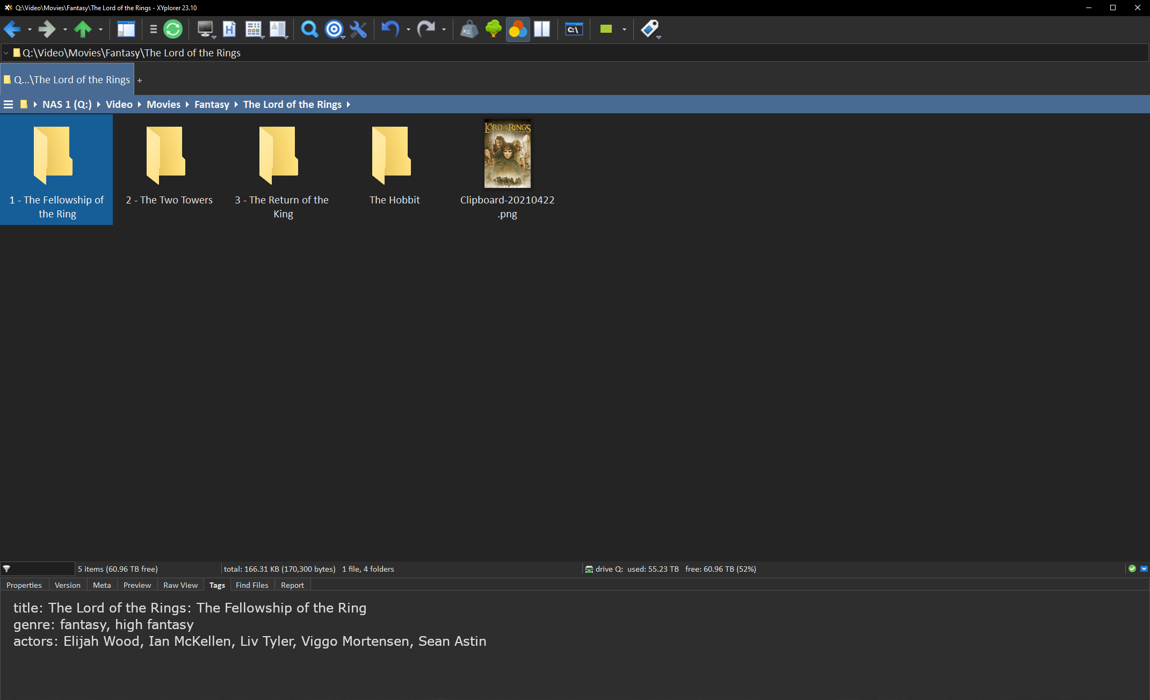Click the green highlight color icon
Screen dimensions: 1150x700
[606, 29]
